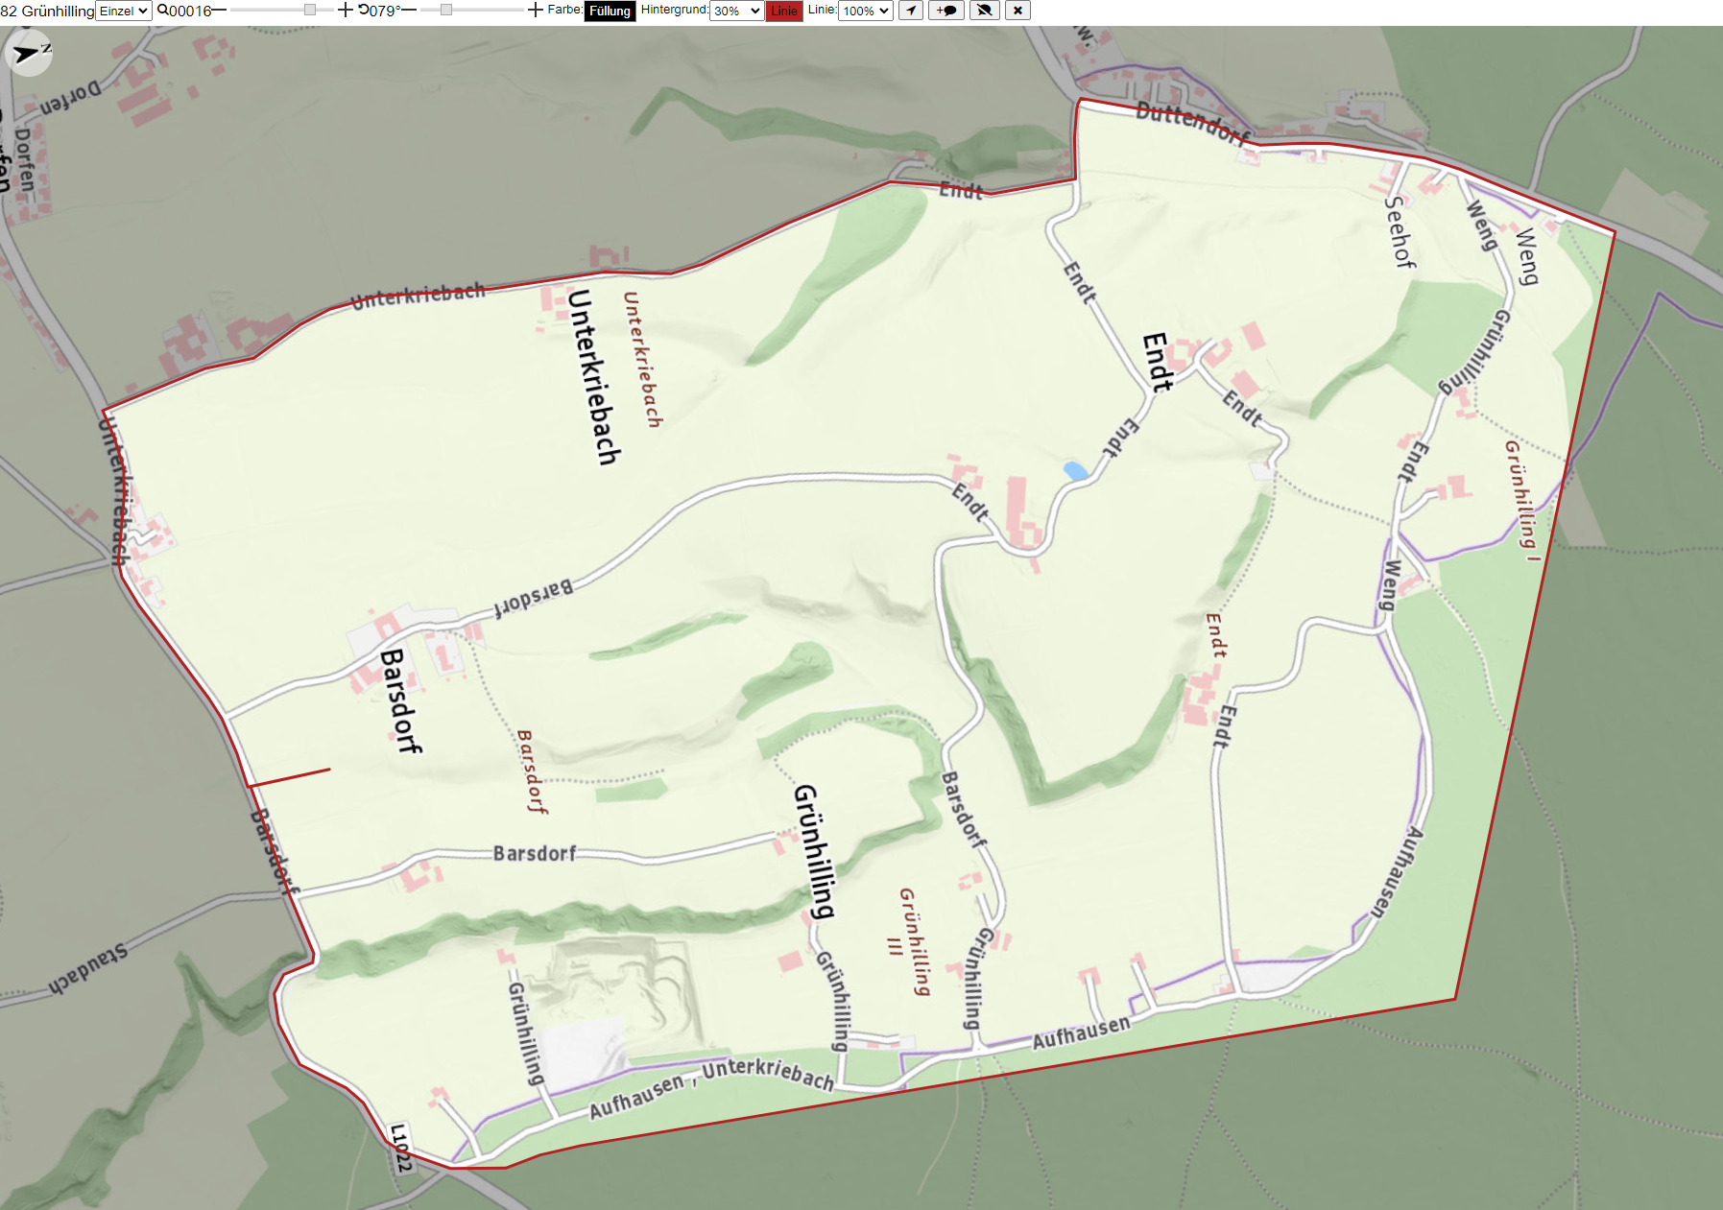Toggle the crossed-out eye visibility button

pos(984,11)
